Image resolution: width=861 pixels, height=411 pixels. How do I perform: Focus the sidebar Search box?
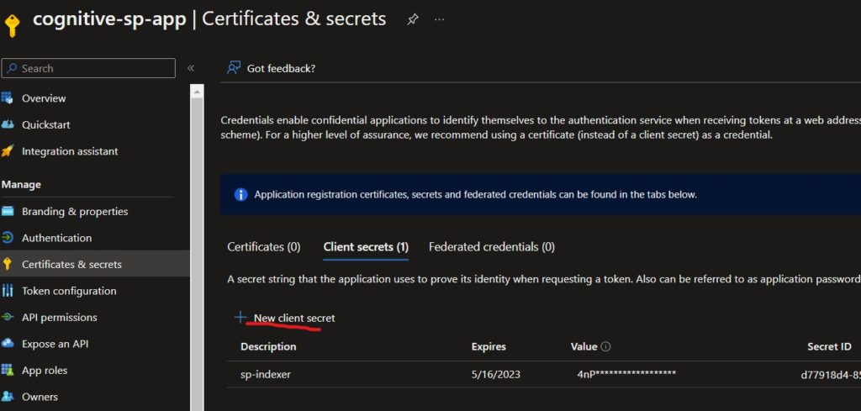[x=88, y=68]
